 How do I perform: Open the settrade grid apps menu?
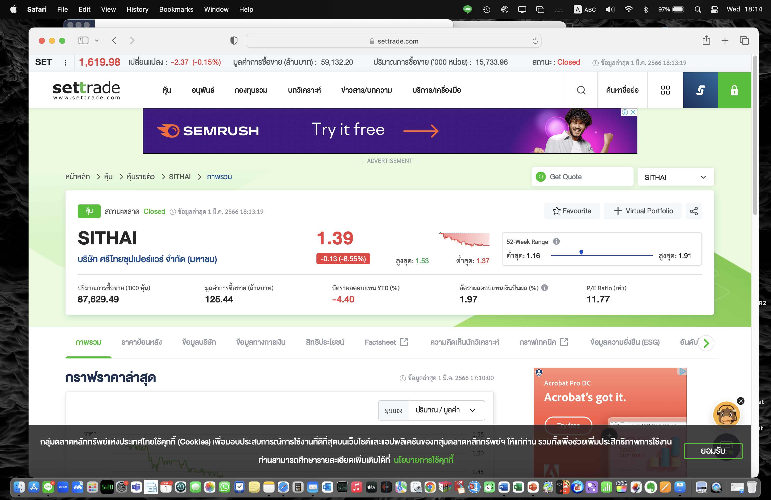(x=665, y=90)
